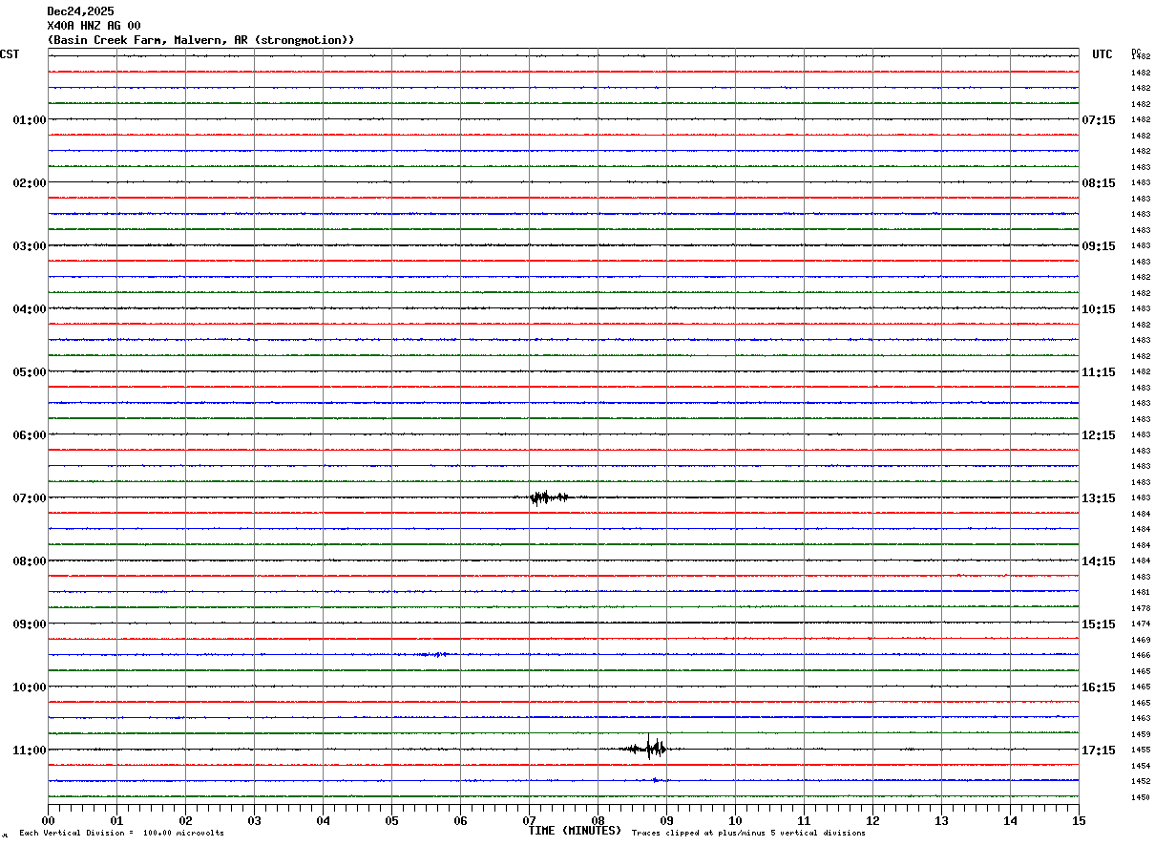Viewport: 1155px width, 846px height.
Task: Click the UTC timezone label
Action: (1102, 54)
